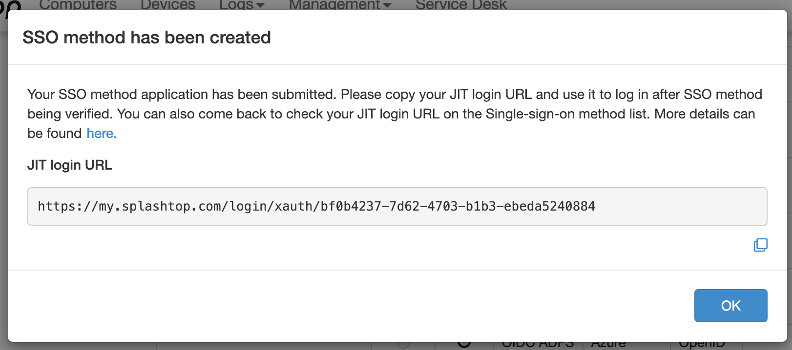This screenshot has height=350, width=792.
Task: Open the 'here.' details link
Action: pyautogui.click(x=102, y=134)
